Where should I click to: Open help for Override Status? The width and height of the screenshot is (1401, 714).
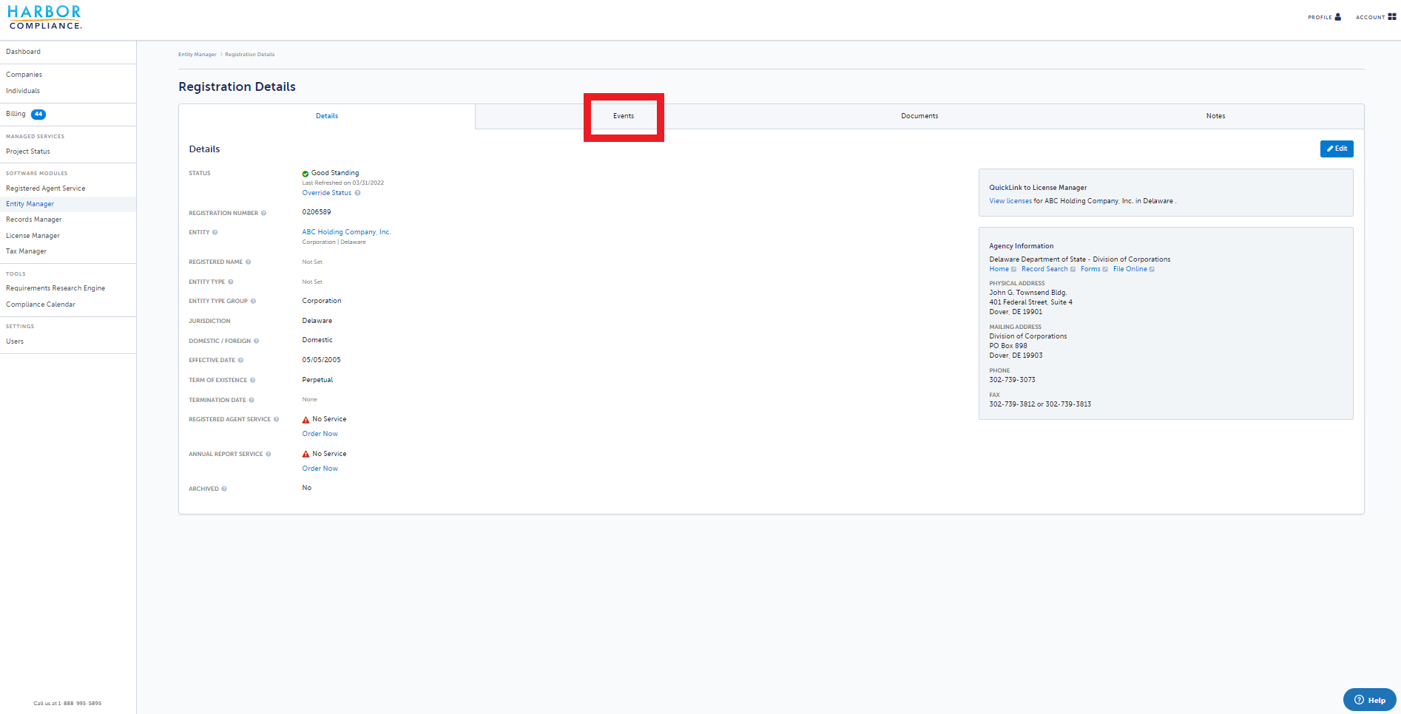click(x=357, y=193)
